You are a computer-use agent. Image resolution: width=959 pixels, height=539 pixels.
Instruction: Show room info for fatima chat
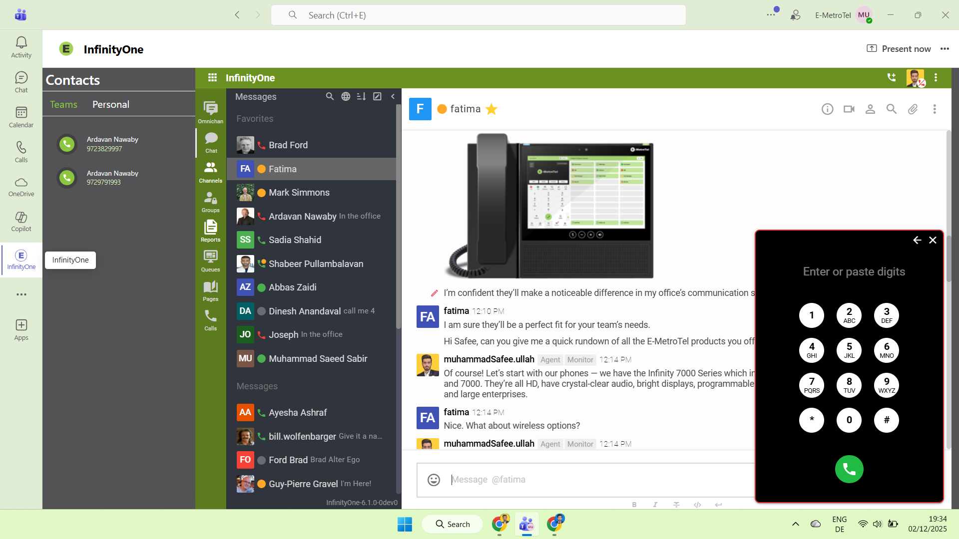click(828, 109)
